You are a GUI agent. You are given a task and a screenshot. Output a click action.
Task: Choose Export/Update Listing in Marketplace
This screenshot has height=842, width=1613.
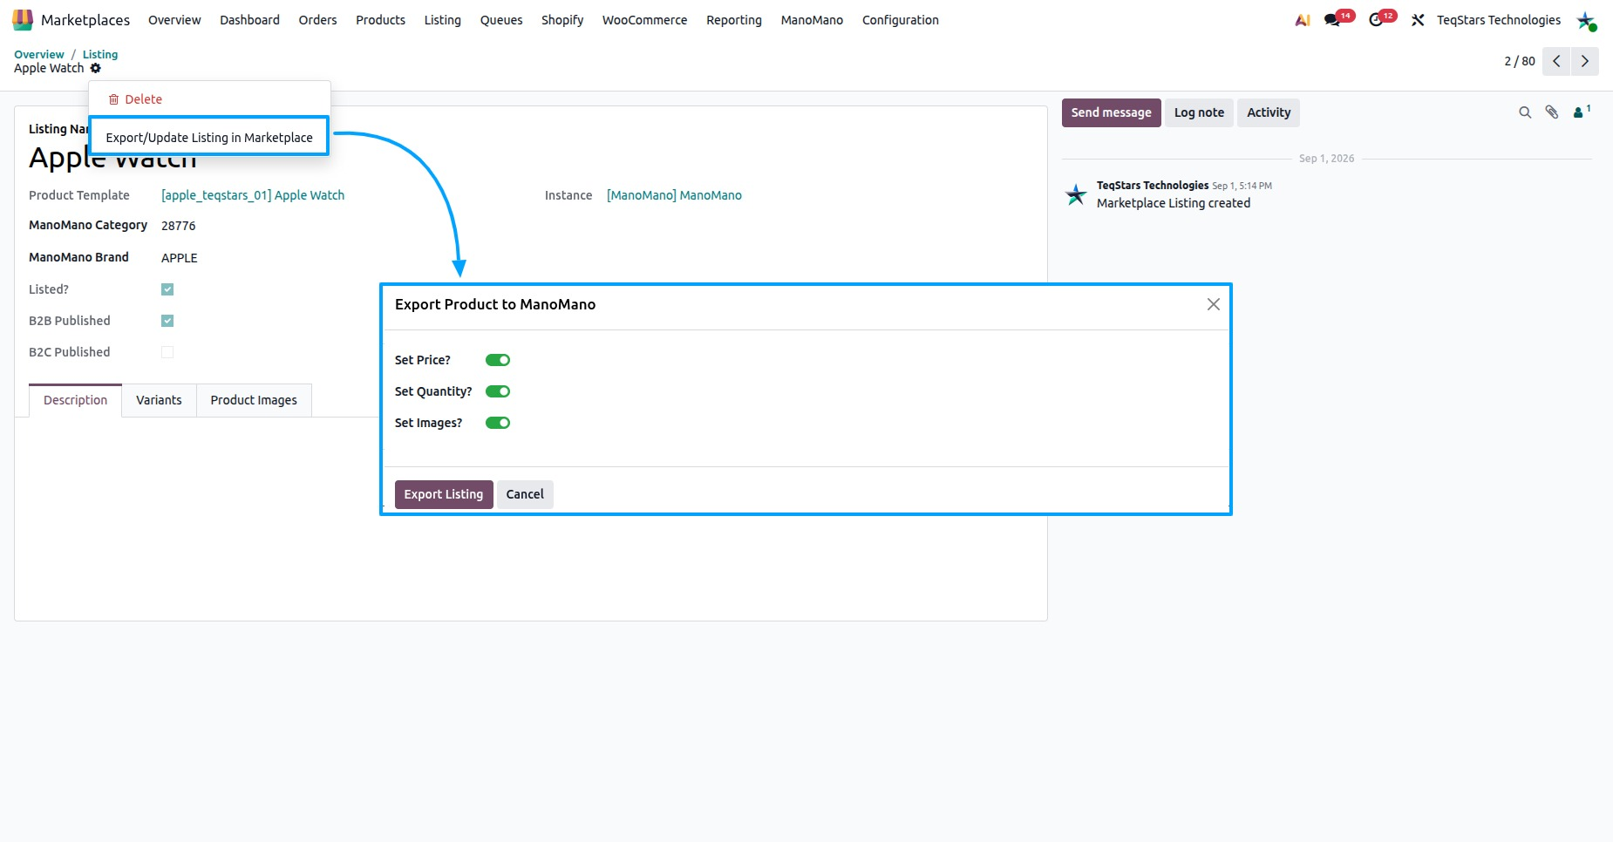click(x=209, y=137)
